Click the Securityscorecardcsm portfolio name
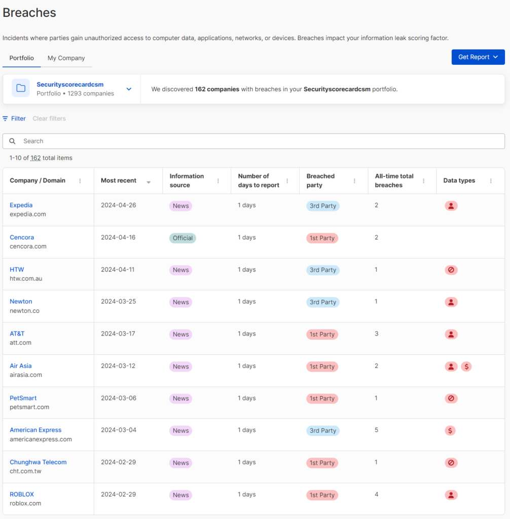Viewport: 510px width, 519px height. click(x=70, y=85)
